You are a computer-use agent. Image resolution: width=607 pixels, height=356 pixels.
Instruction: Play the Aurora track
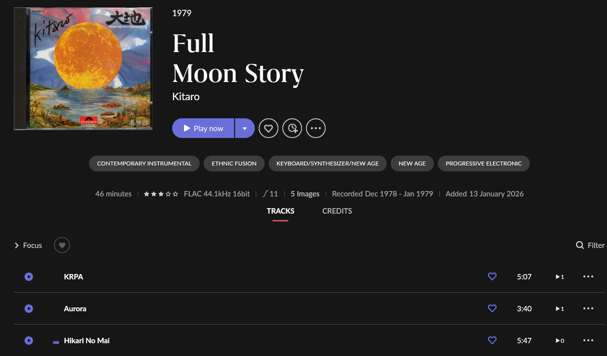click(29, 309)
